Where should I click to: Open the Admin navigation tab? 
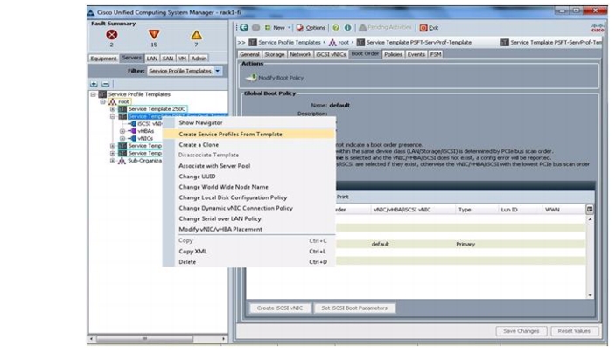(x=199, y=59)
